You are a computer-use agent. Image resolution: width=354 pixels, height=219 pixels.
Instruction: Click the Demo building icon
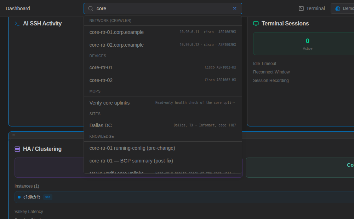pos(337,8)
